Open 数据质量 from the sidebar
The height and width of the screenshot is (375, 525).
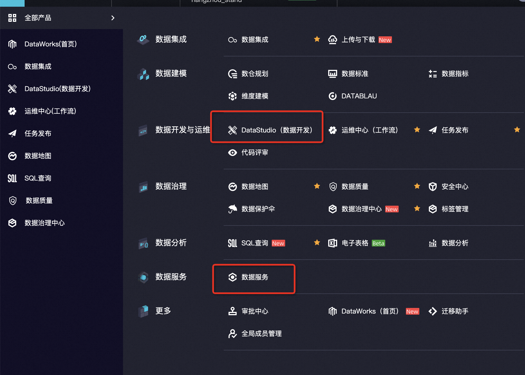tap(39, 201)
